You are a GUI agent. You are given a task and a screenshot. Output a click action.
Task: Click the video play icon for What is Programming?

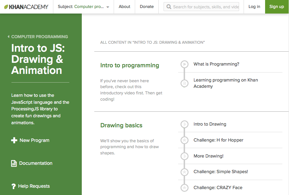point(184,65)
